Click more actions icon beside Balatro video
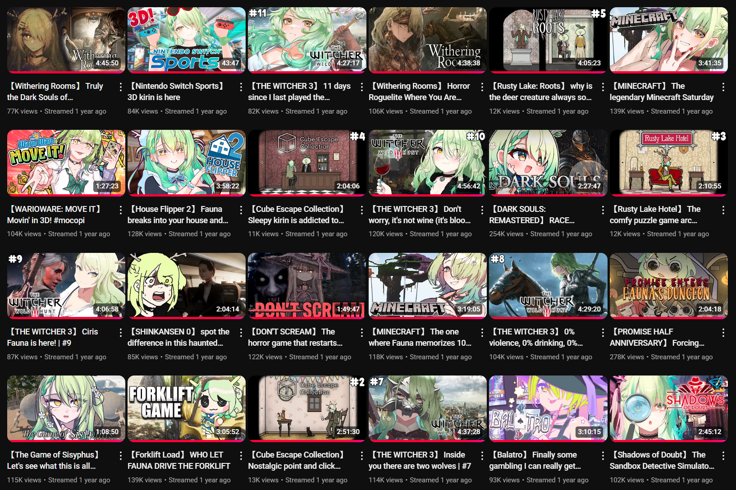 click(x=603, y=455)
